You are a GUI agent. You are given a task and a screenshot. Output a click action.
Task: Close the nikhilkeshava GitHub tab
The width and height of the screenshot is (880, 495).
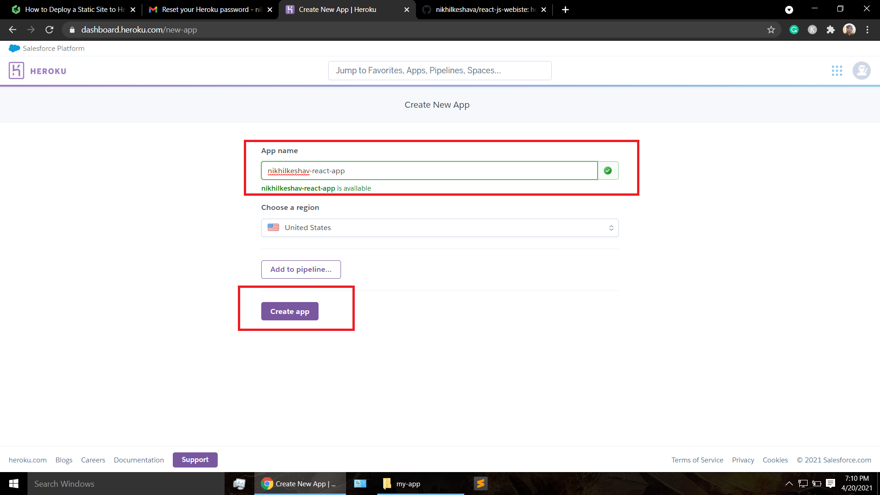(x=544, y=10)
